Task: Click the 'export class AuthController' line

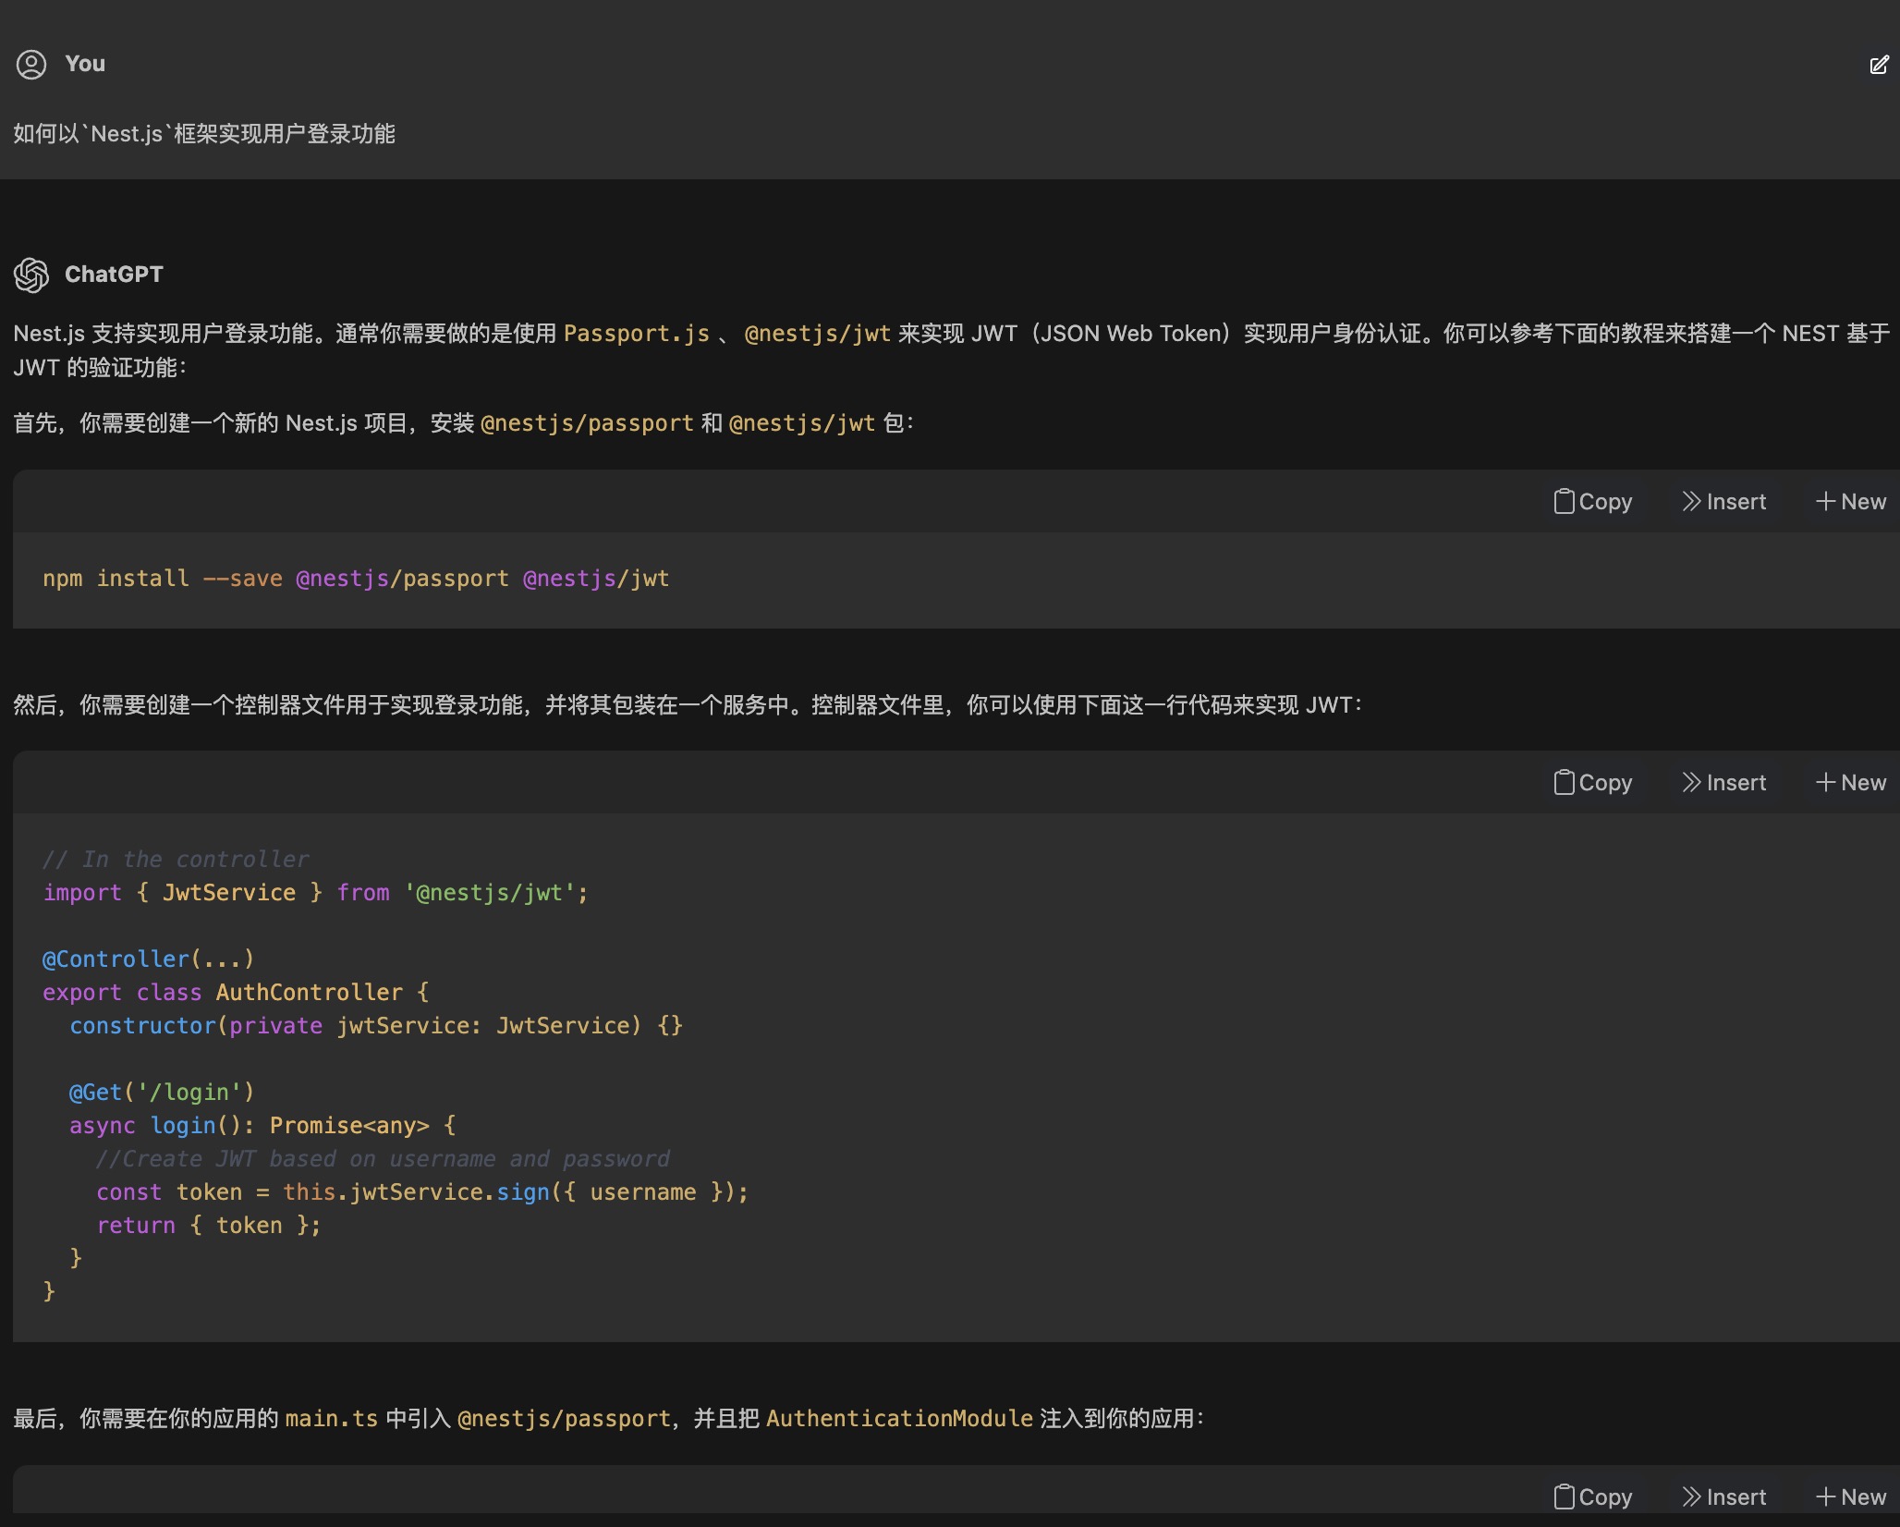Action: click(236, 993)
